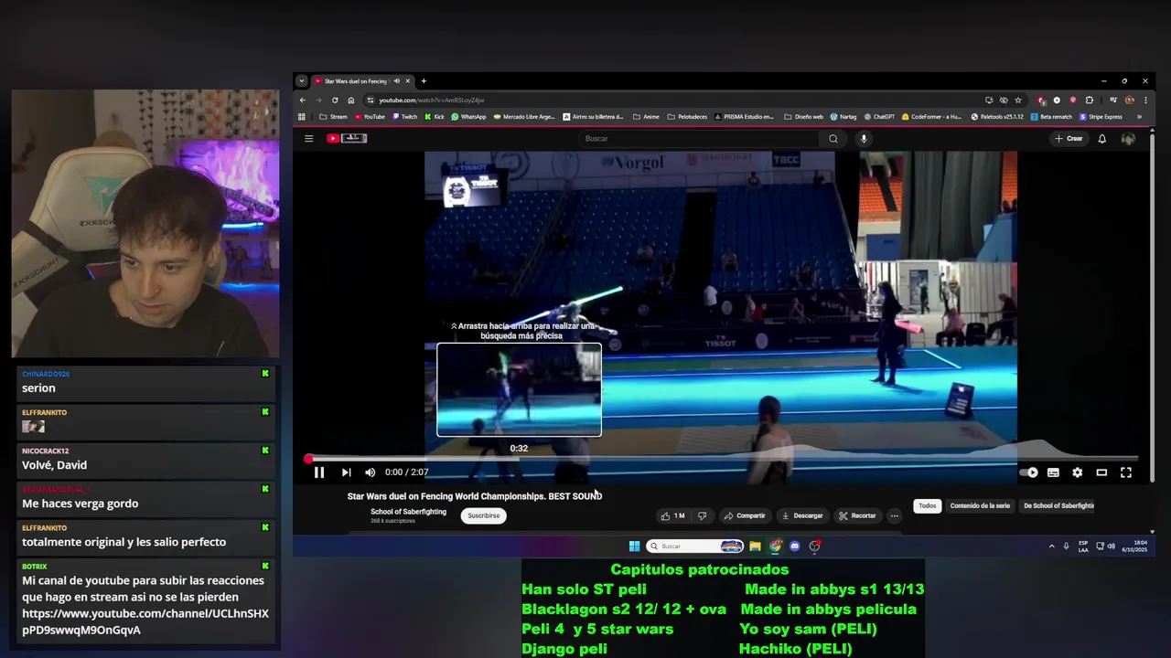Viewport: 1171px width, 658px height.
Task: Open YouTube account avatar menu
Action: click(1128, 139)
